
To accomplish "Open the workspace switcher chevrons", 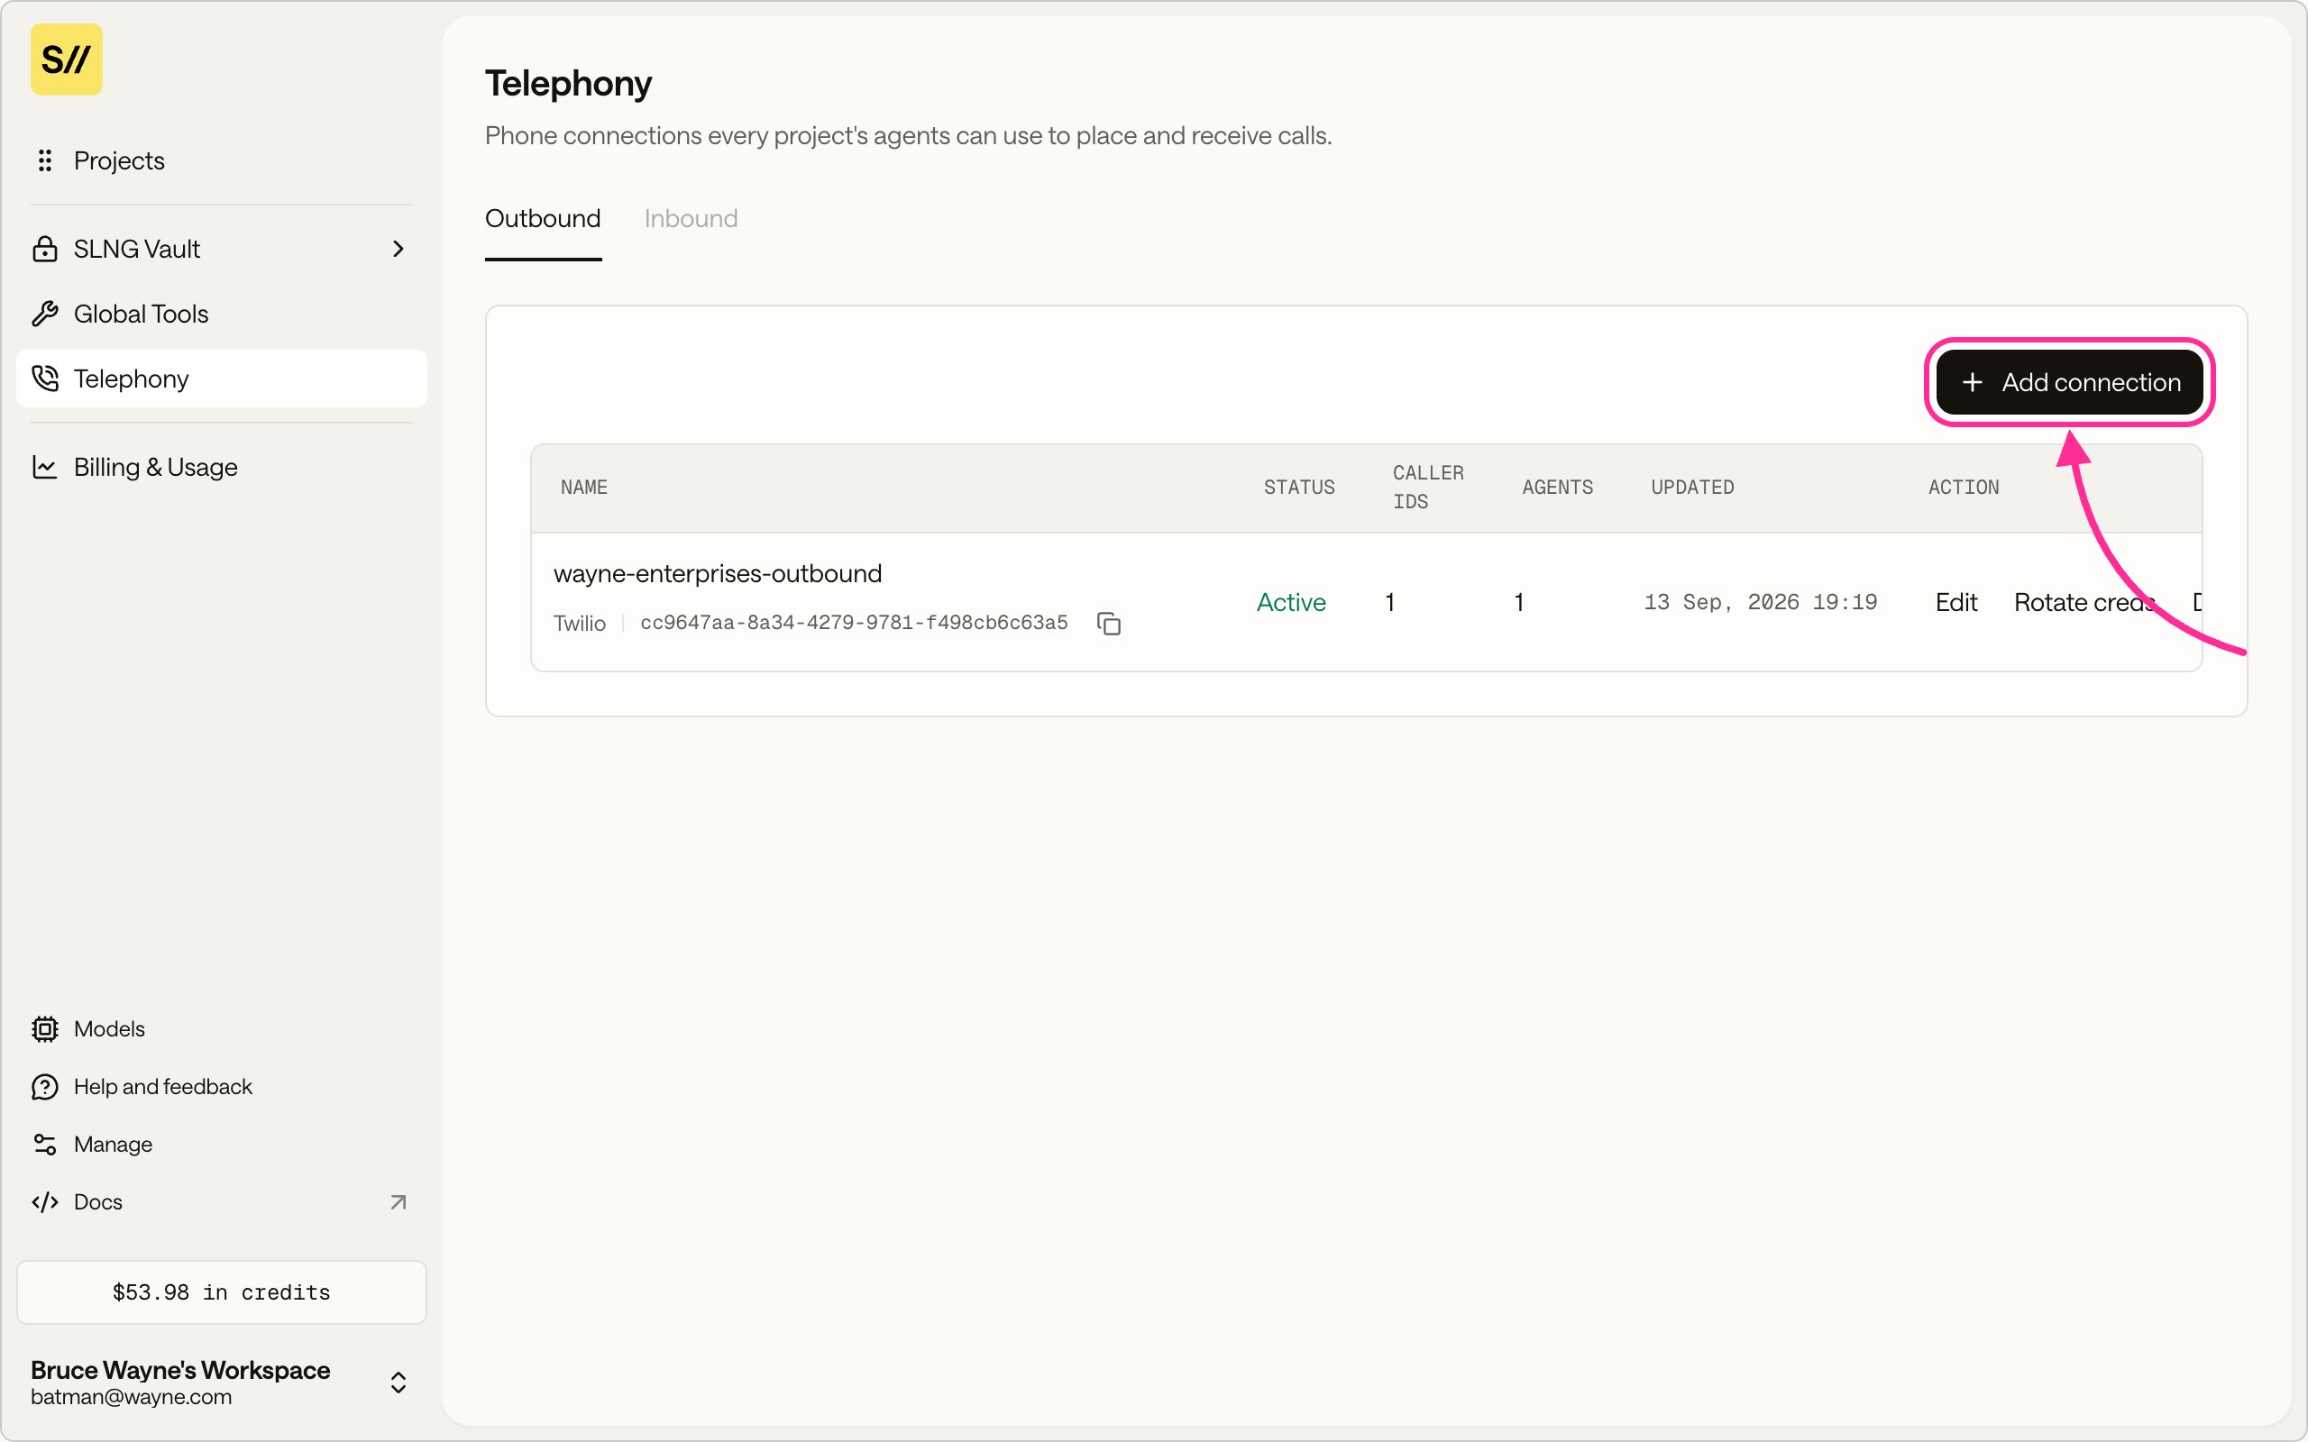I will click(x=398, y=1383).
